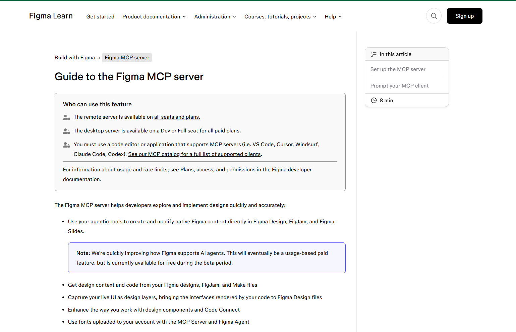Image resolution: width=516 pixels, height=332 pixels.
Task: Click the seat icon beside desktop server line
Action: click(66, 131)
